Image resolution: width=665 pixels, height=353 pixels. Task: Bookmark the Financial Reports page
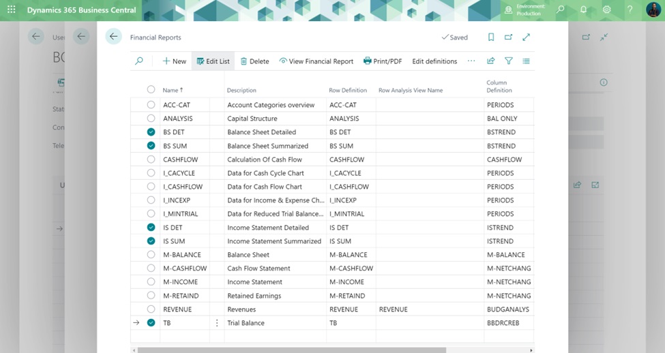(x=491, y=37)
